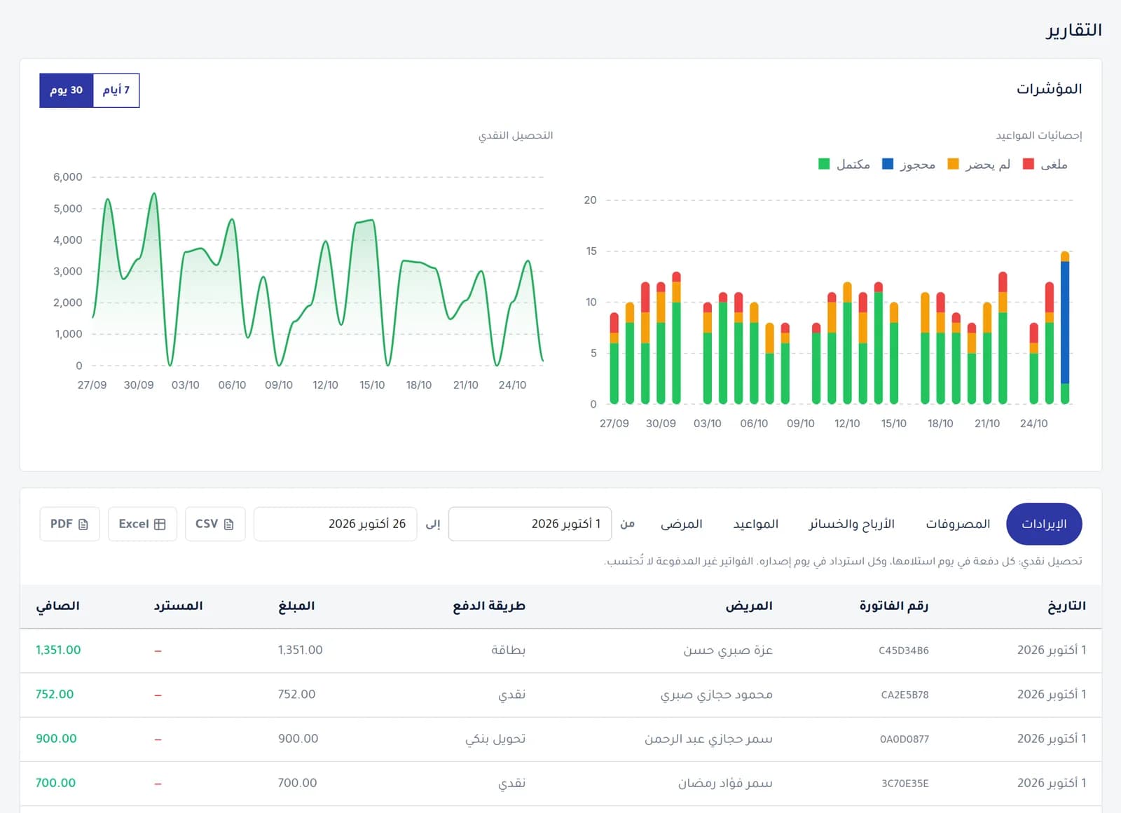Screen dimensions: 1121x813
Task: Select invoice number C45D34B6
Action: tap(904, 651)
